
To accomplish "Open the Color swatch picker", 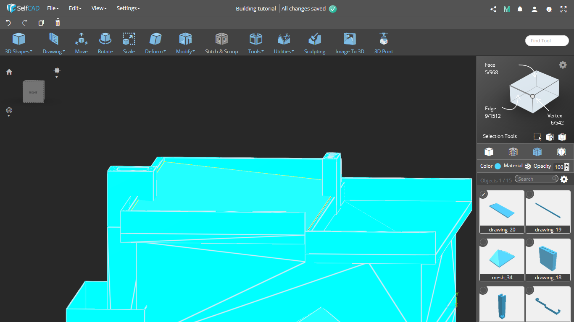I will (498, 166).
